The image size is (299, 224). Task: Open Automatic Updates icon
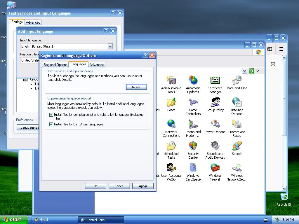point(193,80)
